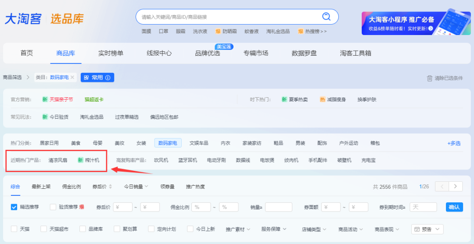
Task: Sort by 最新上架
Action: [41, 187]
